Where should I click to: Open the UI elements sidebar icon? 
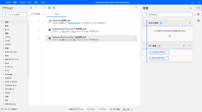(x=198, y=14)
